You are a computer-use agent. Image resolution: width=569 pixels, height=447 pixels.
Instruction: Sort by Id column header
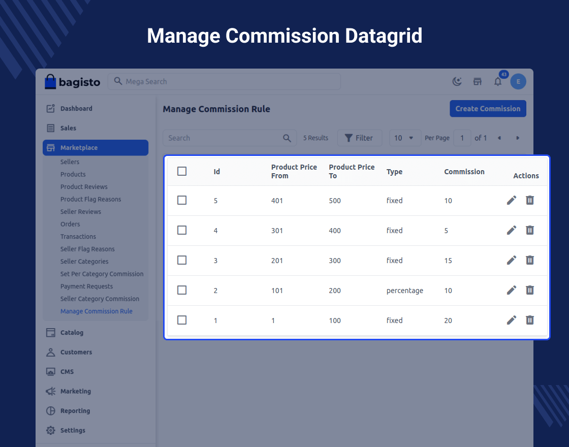tap(216, 172)
